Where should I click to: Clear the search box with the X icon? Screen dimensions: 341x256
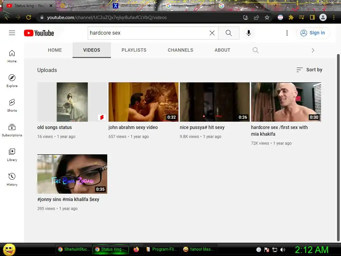tap(212, 33)
